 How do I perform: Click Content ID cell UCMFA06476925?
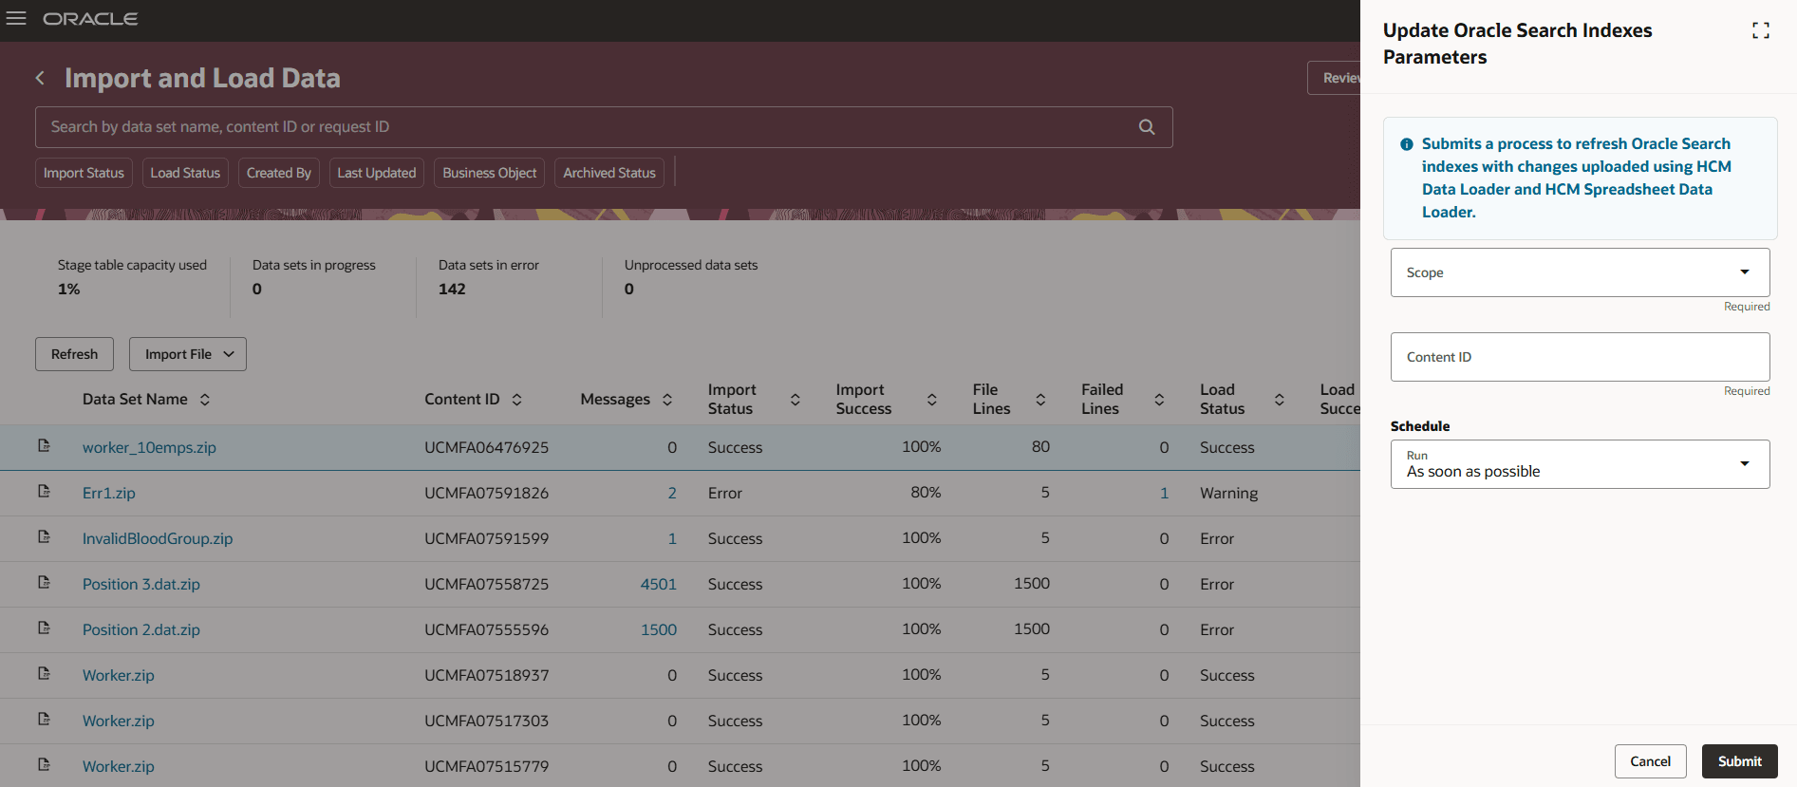click(486, 447)
